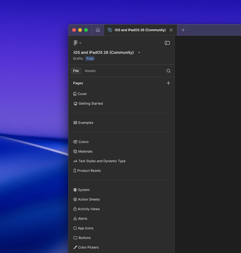Click the Materials page icon
Screen dimensions: 241x253
[75, 151]
